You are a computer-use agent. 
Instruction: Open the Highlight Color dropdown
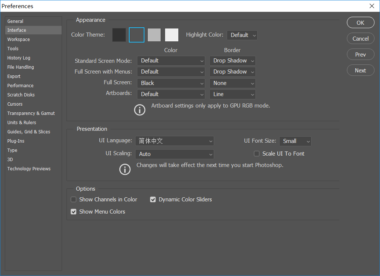pyautogui.click(x=242, y=35)
